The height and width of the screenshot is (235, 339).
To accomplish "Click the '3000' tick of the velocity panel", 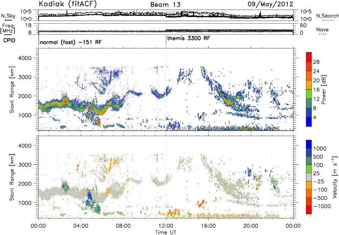I will [25, 165].
